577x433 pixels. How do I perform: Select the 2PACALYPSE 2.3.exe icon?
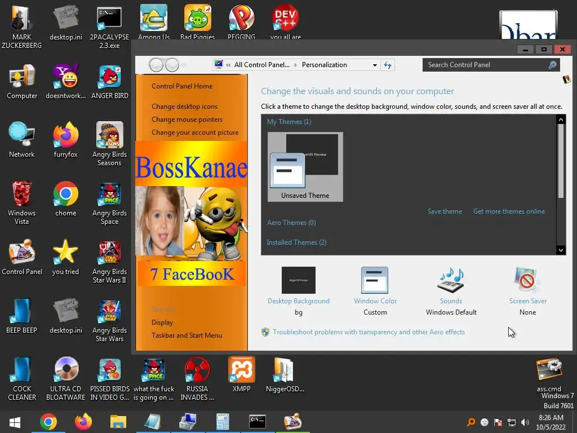pyautogui.click(x=110, y=28)
